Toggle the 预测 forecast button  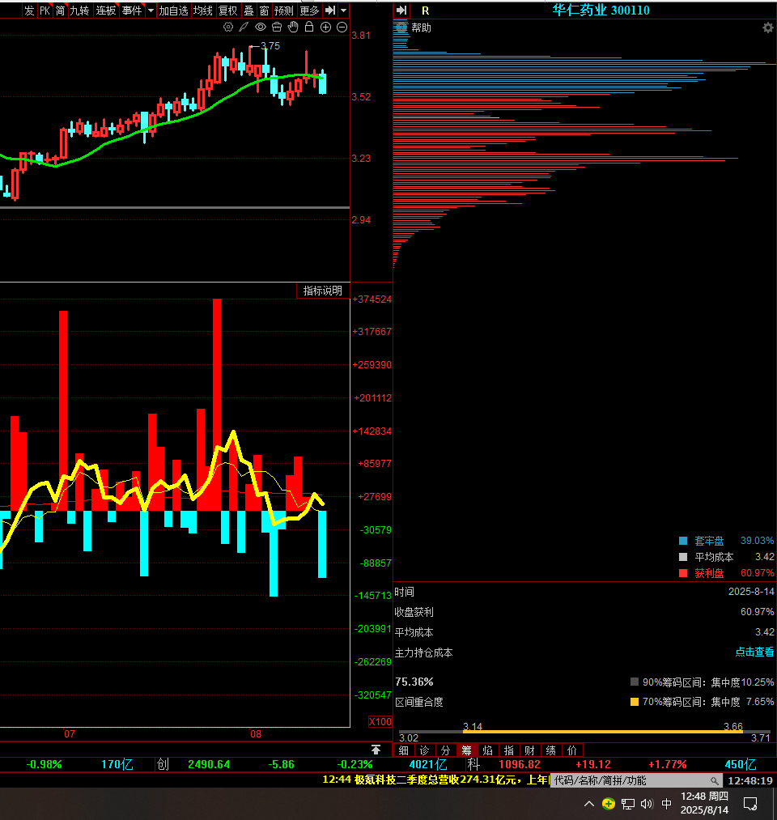coord(284,11)
